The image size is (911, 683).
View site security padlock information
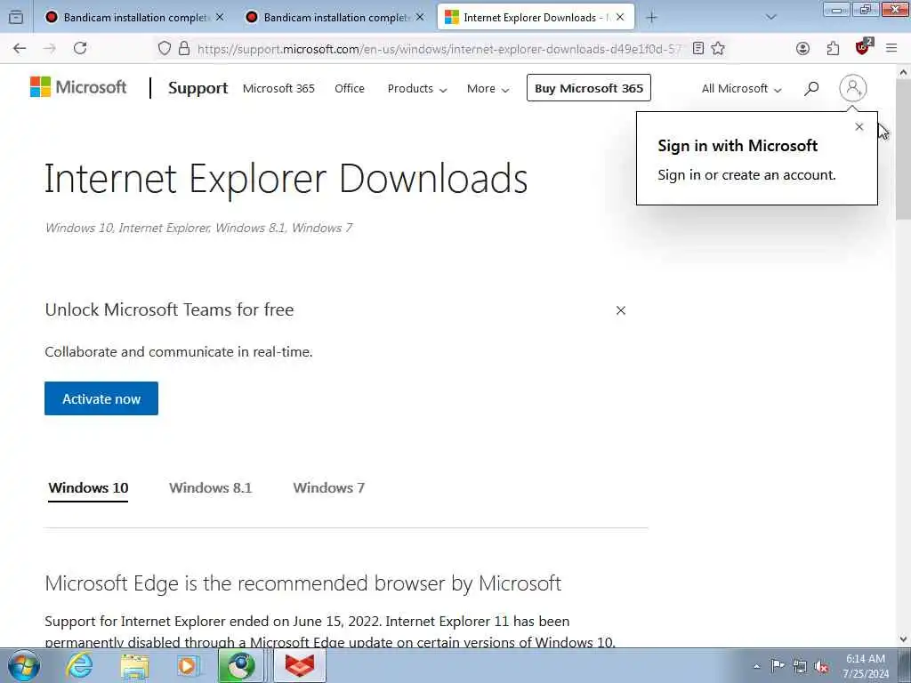tap(184, 49)
